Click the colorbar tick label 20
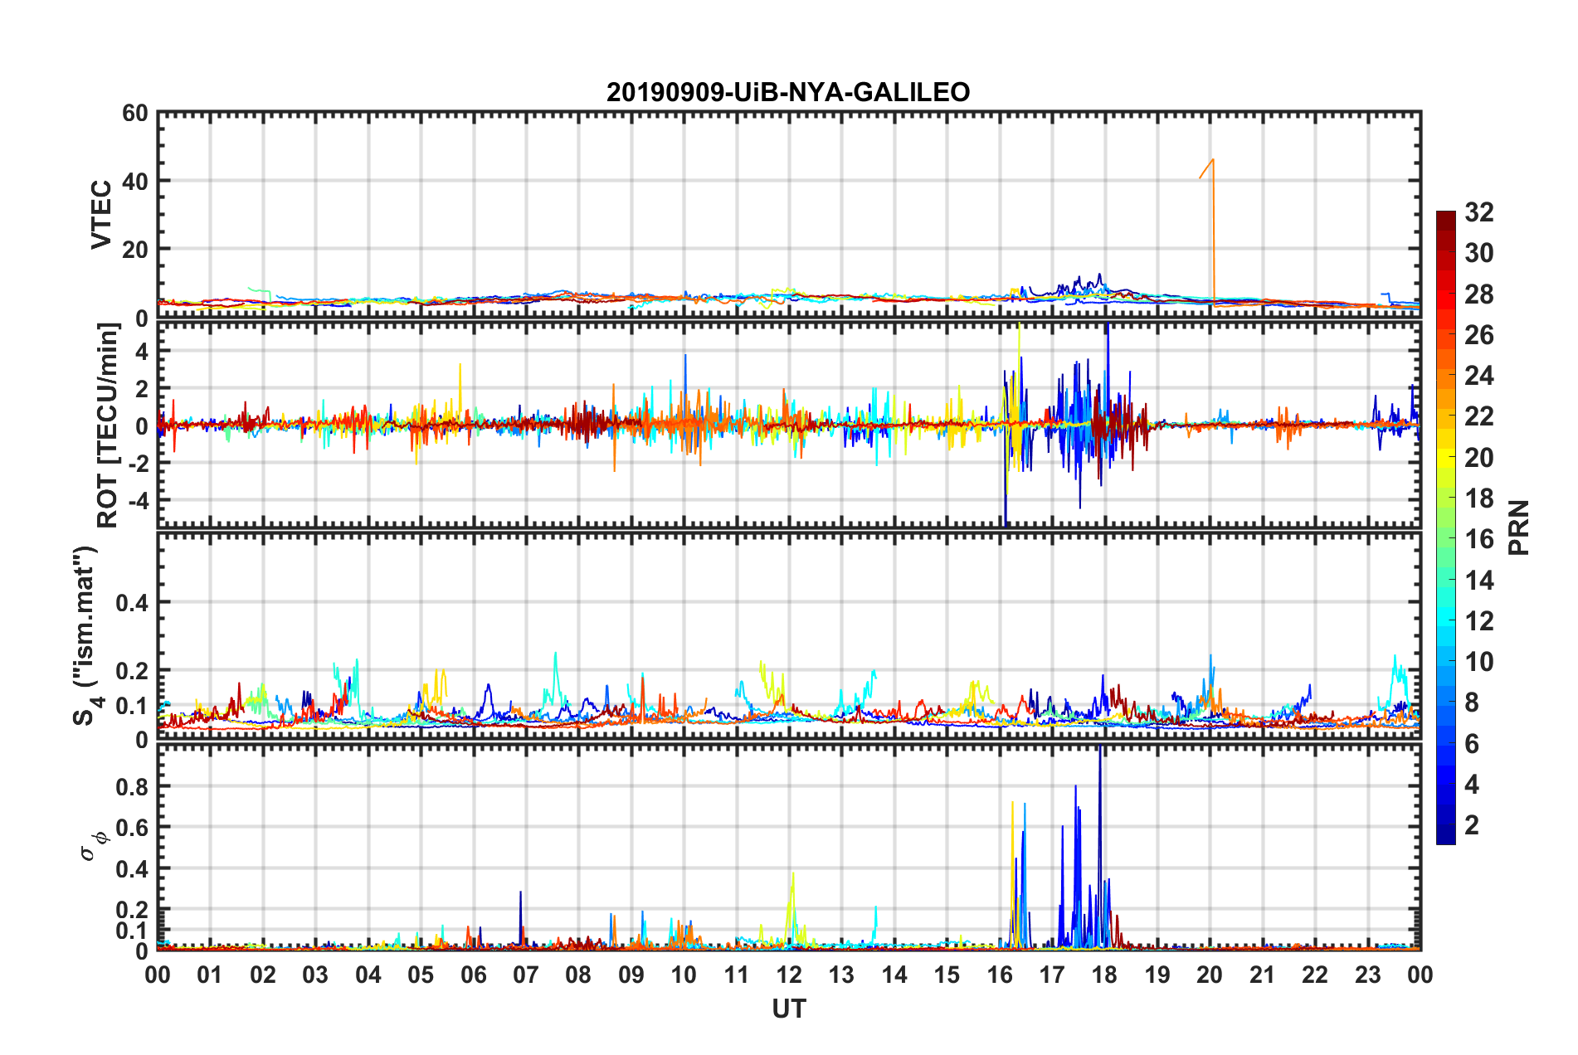The width and height of the screenshot is (1578, 1055). [x=1478, y=458]
